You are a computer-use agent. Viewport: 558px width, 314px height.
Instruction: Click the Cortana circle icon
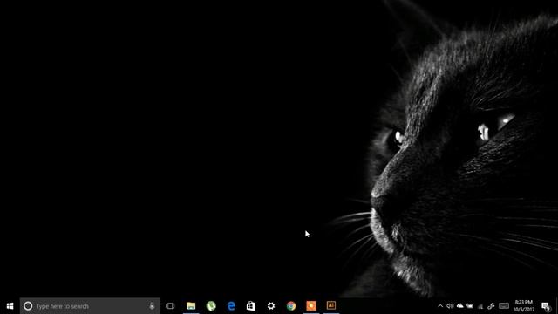(28, 306)
